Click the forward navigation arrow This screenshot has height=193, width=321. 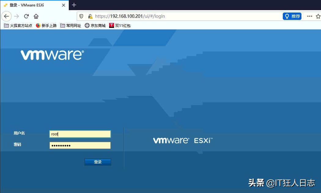16,16
